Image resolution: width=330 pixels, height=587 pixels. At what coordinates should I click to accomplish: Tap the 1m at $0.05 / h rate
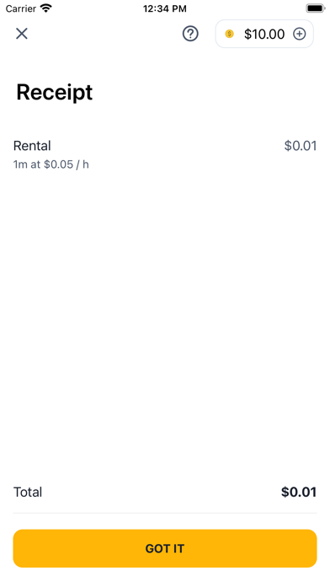(x=51, y=164)
